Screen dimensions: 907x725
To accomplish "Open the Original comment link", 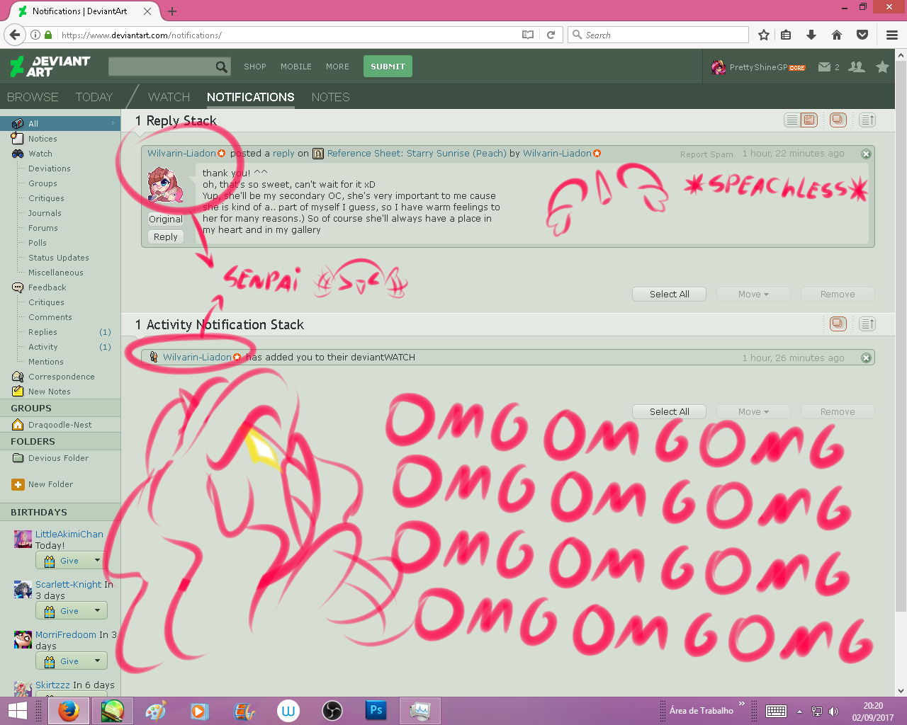I will [x=166, y=219].
